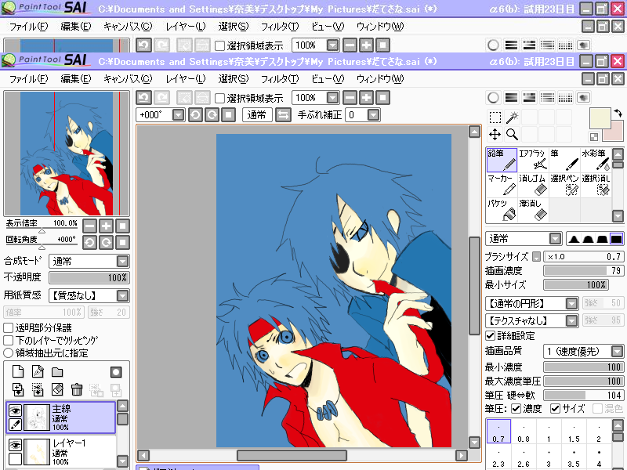Show the color wheel panel
The height and width of the screenshot is (470, 627).
point(494,97)
